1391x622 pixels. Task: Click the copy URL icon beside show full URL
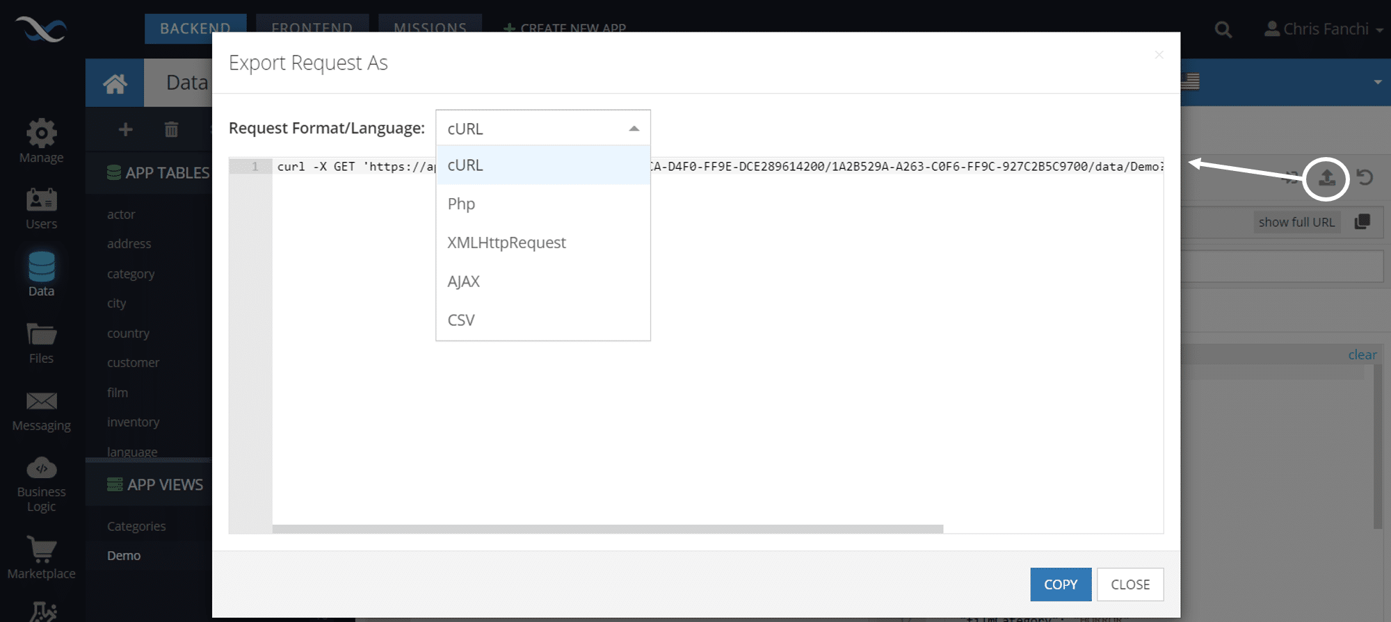(1362, 222)
